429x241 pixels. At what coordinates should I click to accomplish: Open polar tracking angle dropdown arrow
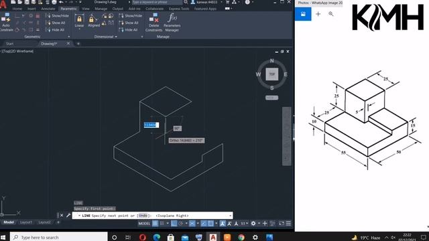click(186, 224)
